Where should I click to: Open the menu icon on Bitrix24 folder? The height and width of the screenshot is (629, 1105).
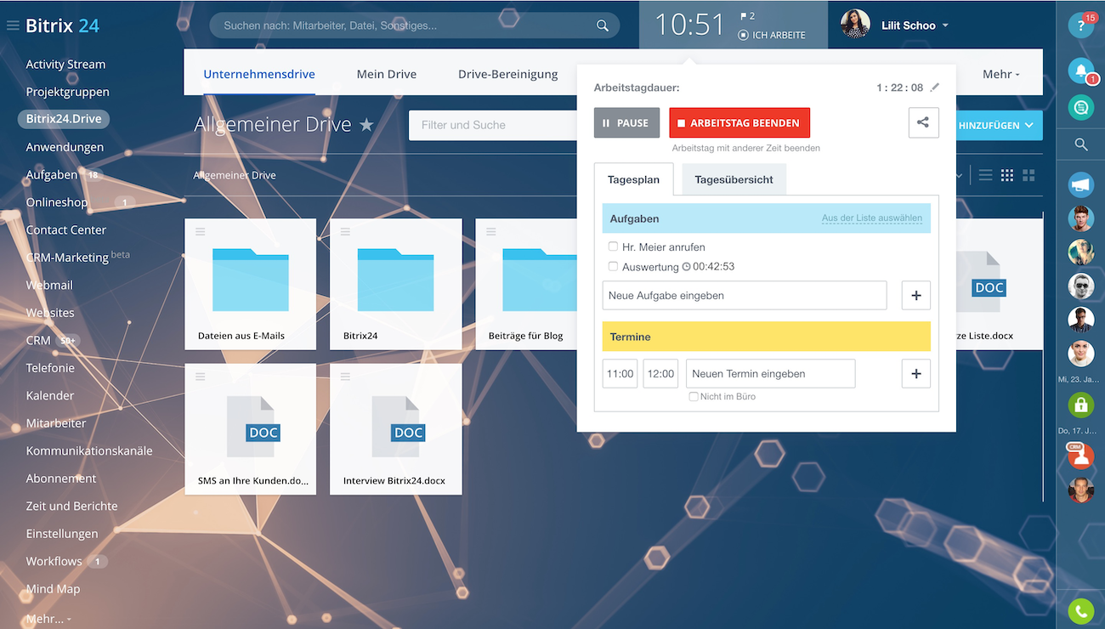[x=345, y=231]
